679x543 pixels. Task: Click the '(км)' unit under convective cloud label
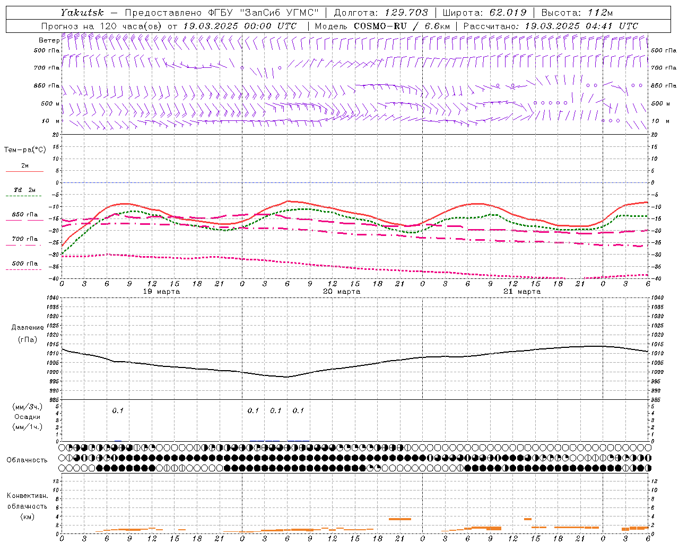click(27, 516)
